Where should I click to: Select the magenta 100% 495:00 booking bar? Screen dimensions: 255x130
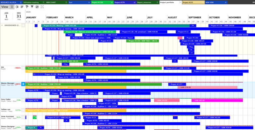click(217, 100)
